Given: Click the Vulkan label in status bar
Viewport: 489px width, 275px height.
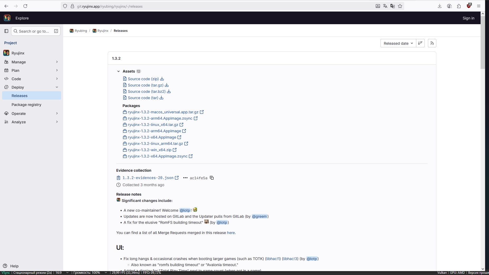Looking at the screenshot, I should tap(442, 273).
